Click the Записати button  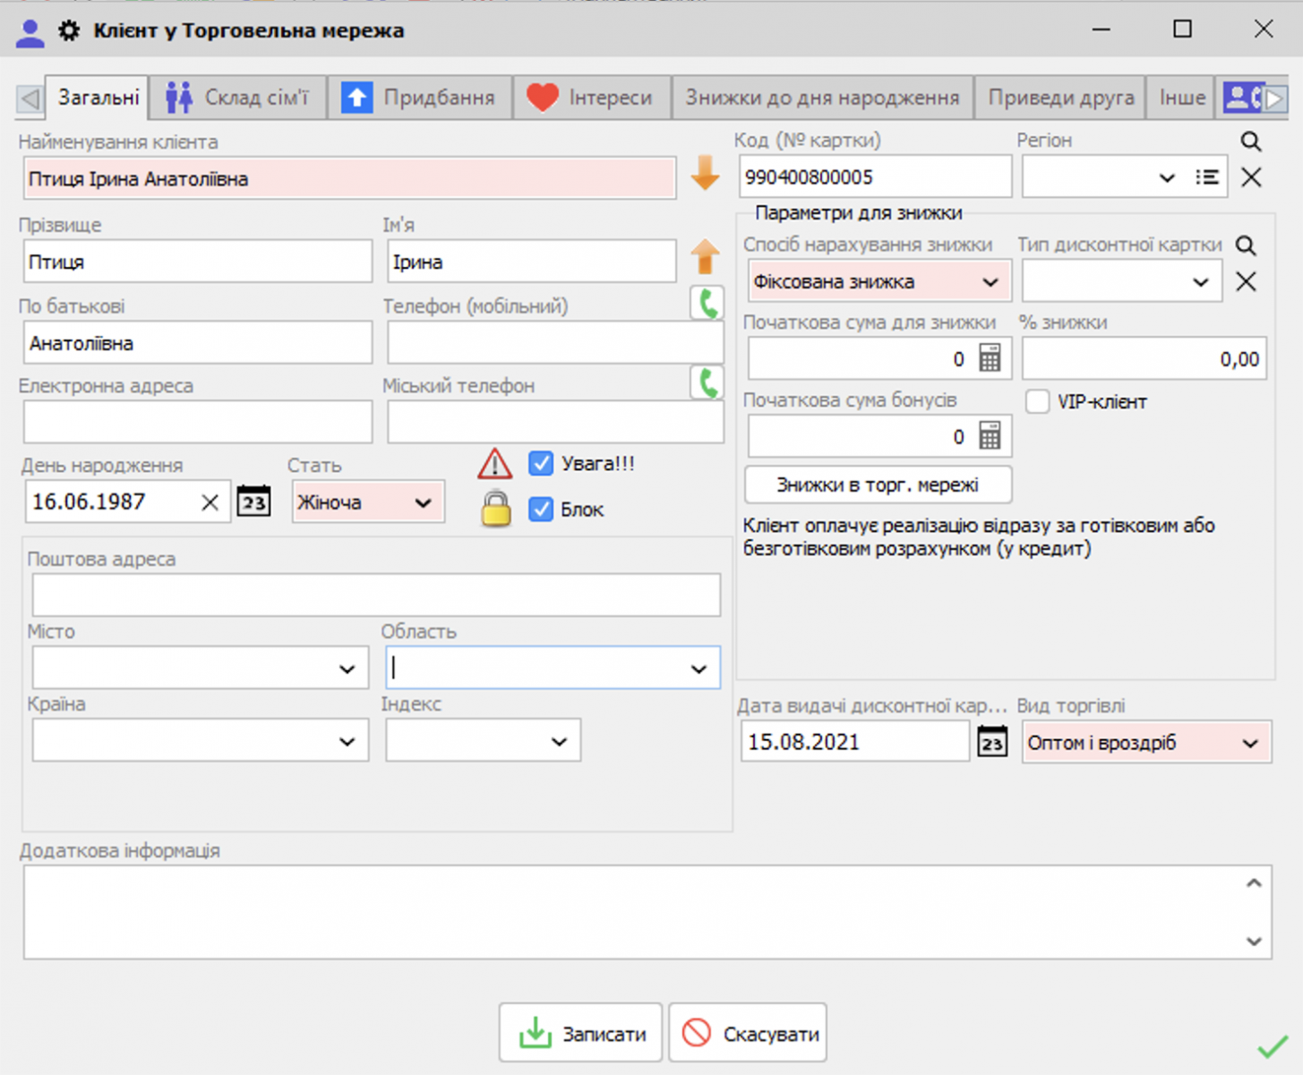point(580,1033)
